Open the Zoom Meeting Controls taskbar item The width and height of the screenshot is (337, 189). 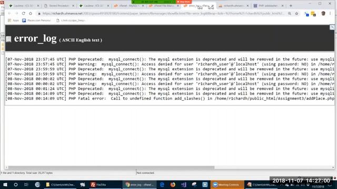pos(227,185)
